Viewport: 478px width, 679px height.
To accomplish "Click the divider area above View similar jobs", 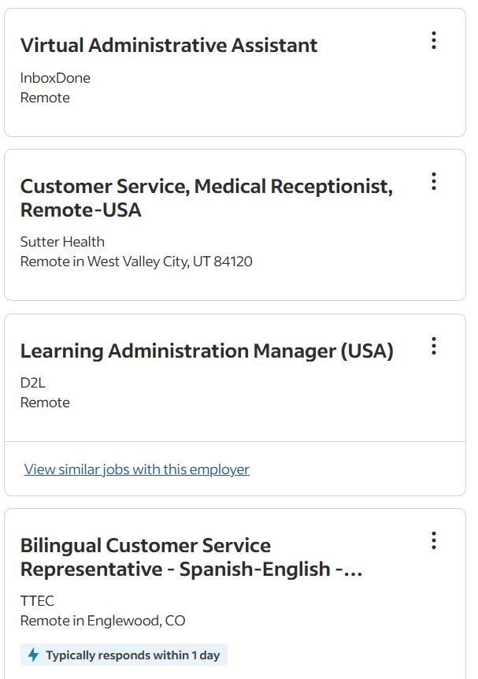I will [x=235, y=442].
